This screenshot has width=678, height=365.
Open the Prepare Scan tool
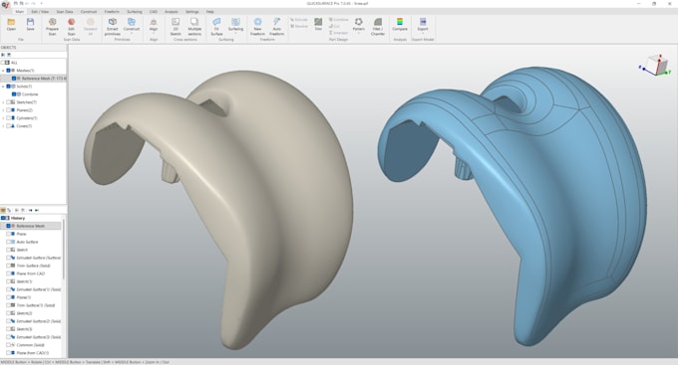point(52,26)
